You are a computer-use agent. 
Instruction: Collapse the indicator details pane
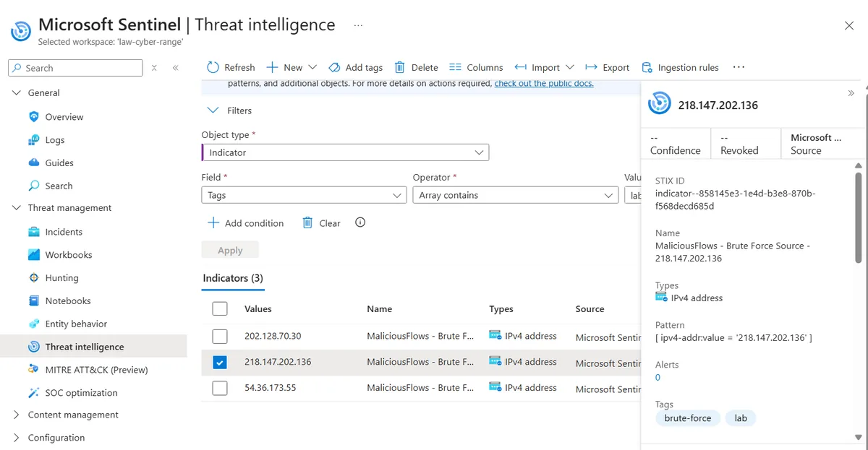click(851, 93)
